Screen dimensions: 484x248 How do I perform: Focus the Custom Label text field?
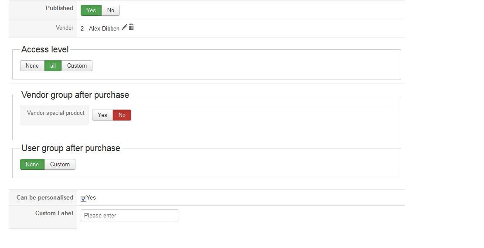(130, 215)
